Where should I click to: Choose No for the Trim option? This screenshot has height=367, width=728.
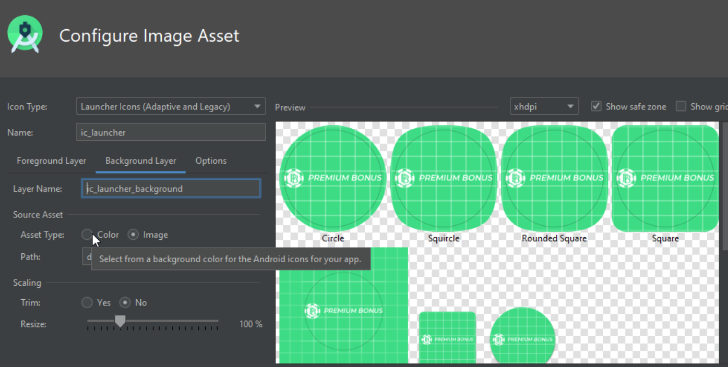tap(125, 302)
